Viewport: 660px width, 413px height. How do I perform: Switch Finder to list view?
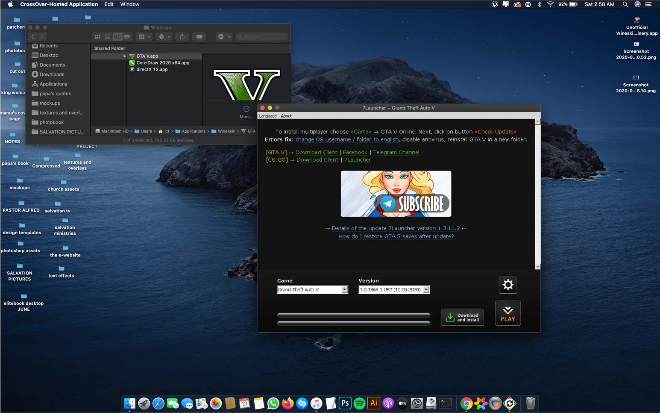point(107,37)
